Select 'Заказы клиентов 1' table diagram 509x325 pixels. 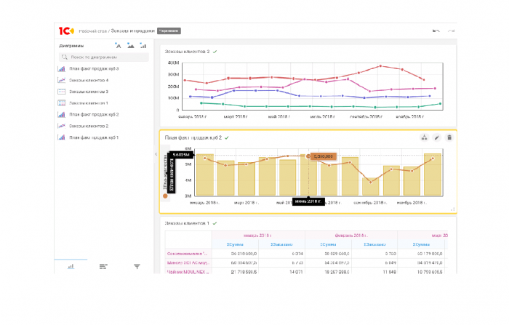click(x=88, y=103)
